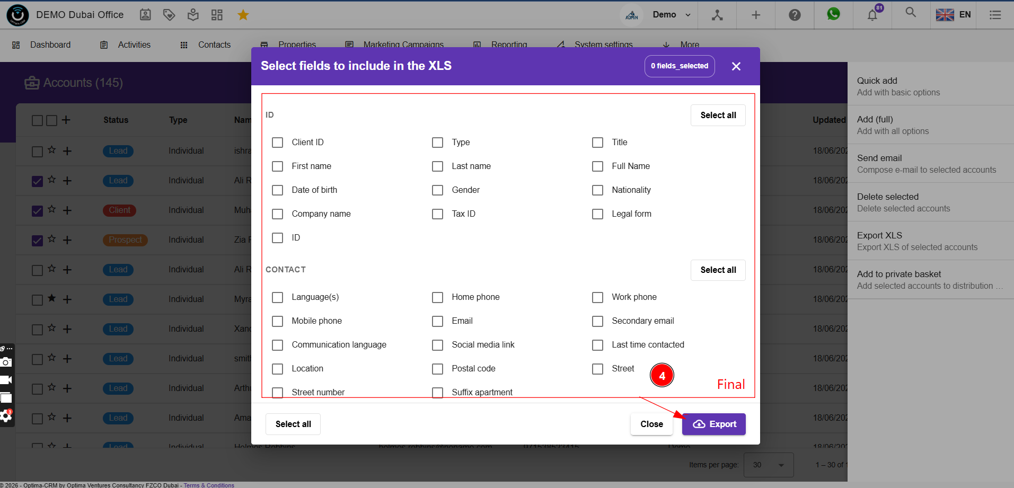Click Select all for the CONTACT section
This screenshot has width=1014, height=488.
tap(718, 270)
